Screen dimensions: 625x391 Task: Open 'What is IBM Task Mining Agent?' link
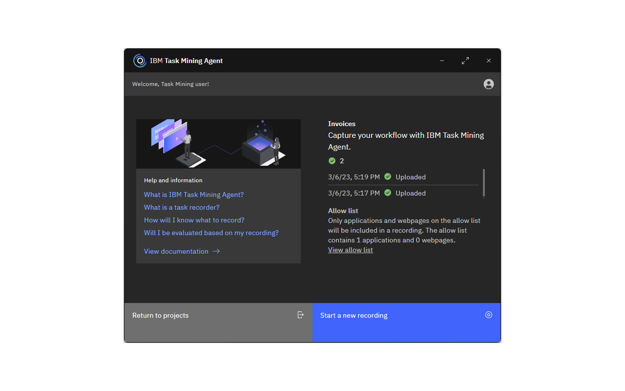click(194, 195)
